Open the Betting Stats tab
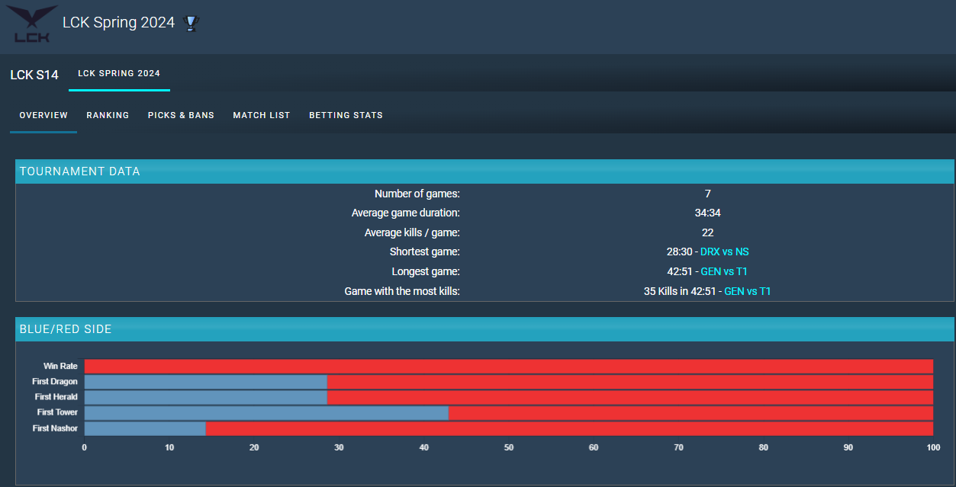The width and height of the screenshot is (956, 487). 346,115
